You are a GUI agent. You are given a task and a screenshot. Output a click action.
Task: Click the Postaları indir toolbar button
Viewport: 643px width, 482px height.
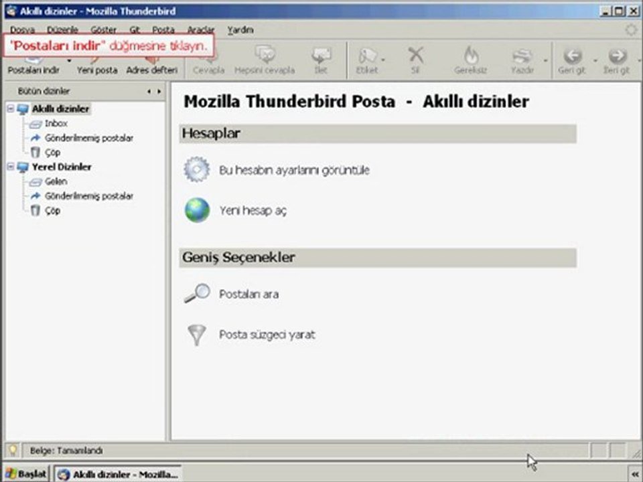coord(33,65)
